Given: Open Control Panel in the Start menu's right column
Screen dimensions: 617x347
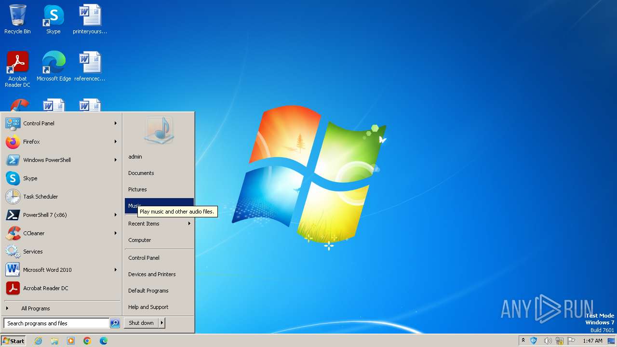Looking at the screenshot, I should pos(159,258).
